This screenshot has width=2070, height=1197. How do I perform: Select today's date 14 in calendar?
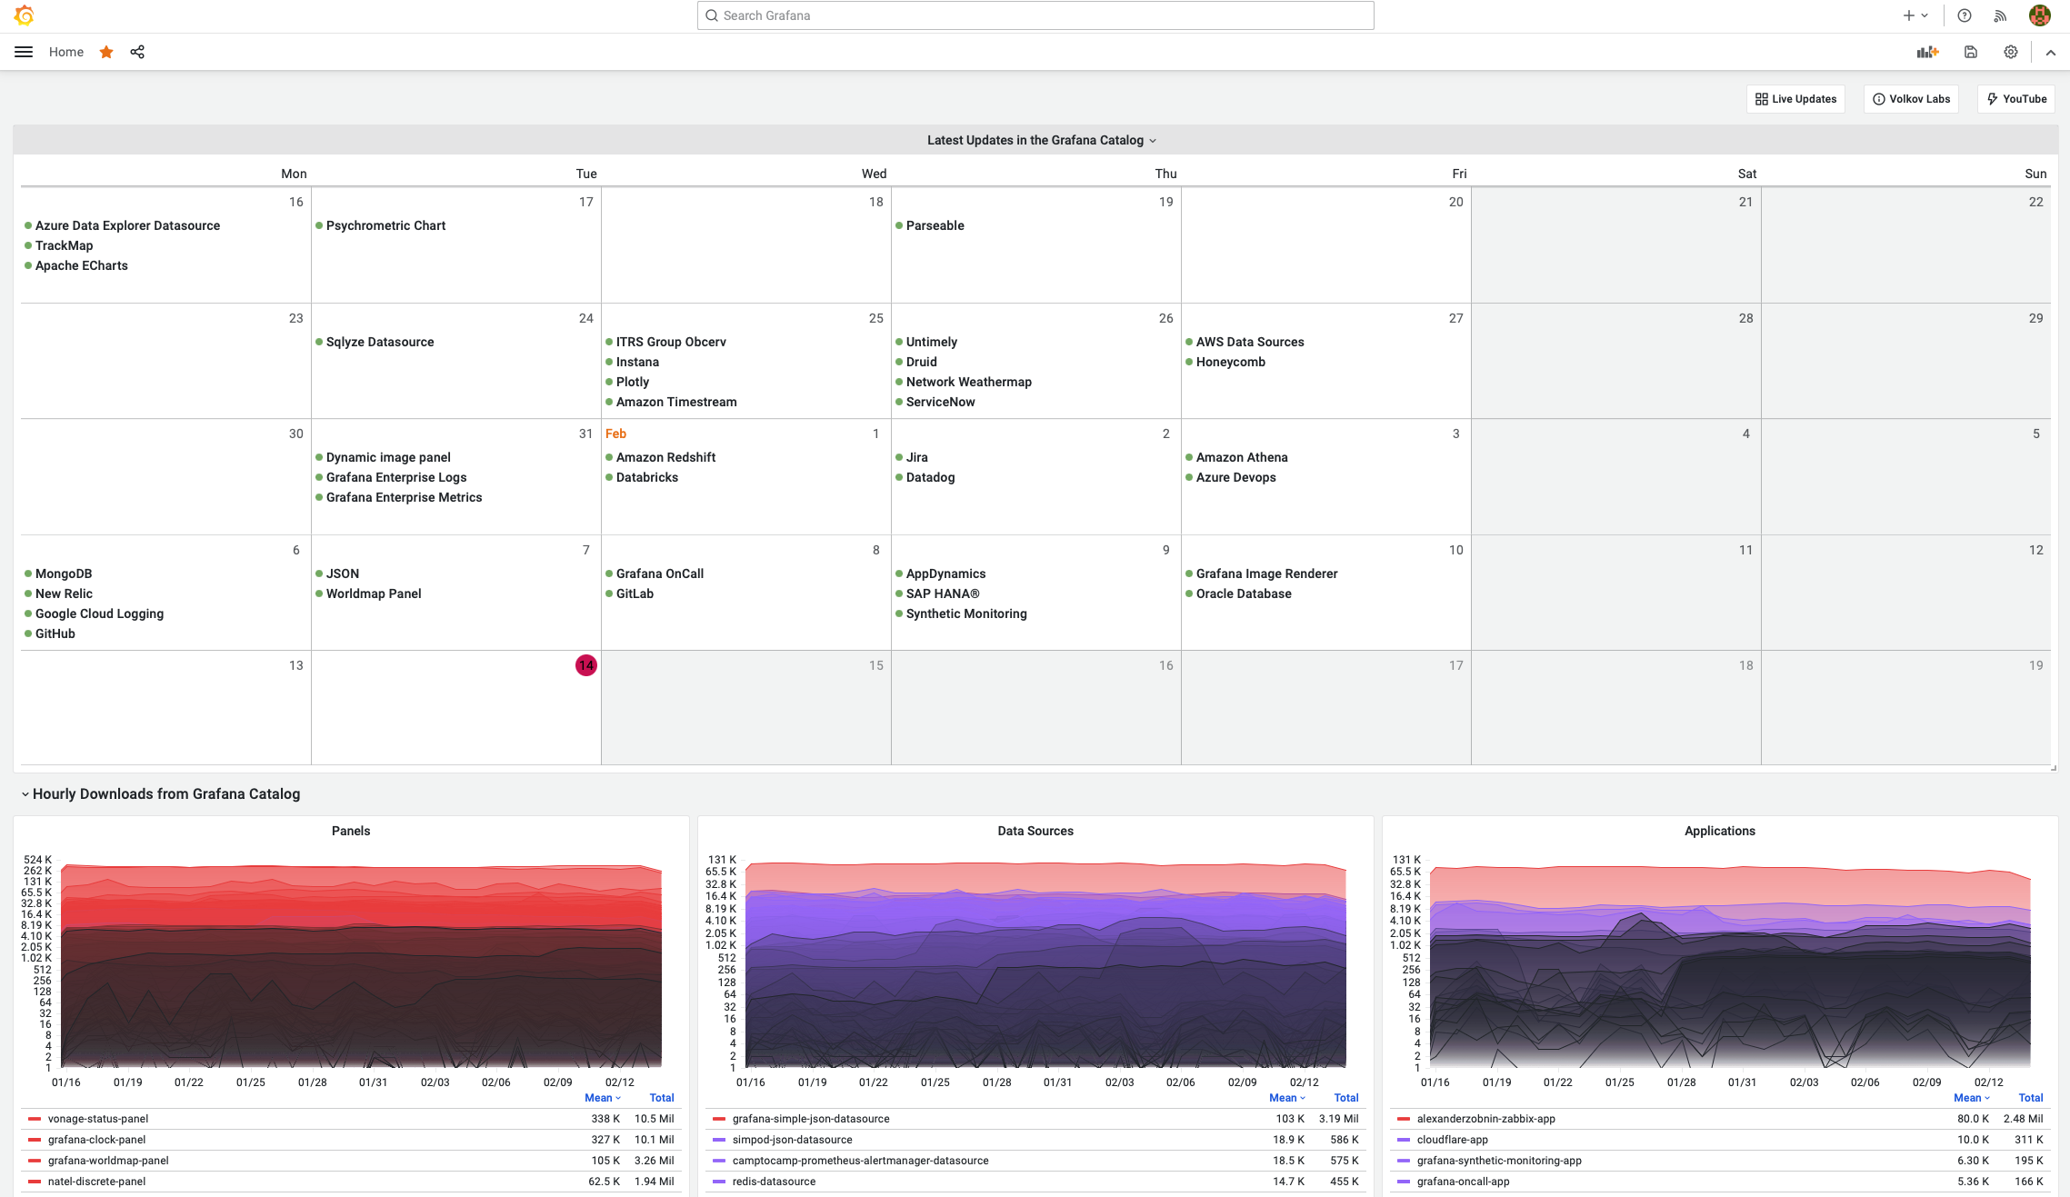586,665
